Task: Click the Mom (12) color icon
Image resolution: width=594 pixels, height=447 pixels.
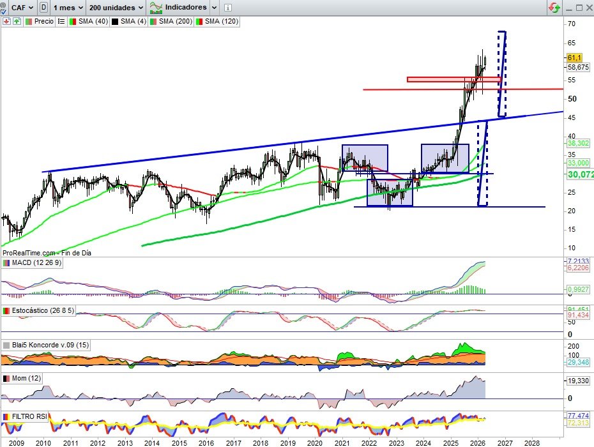Action: click(6, 379)
